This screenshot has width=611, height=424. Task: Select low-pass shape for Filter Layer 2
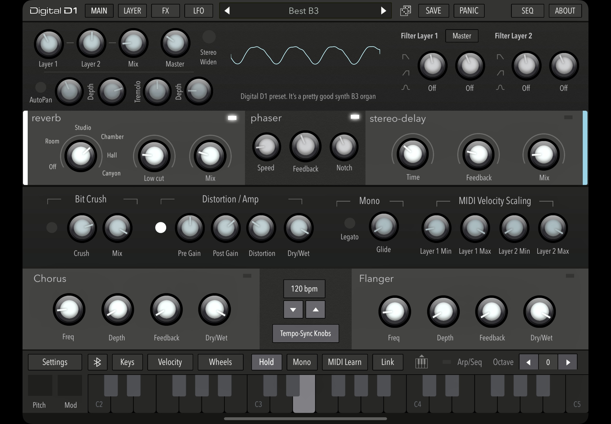point(500,57)
